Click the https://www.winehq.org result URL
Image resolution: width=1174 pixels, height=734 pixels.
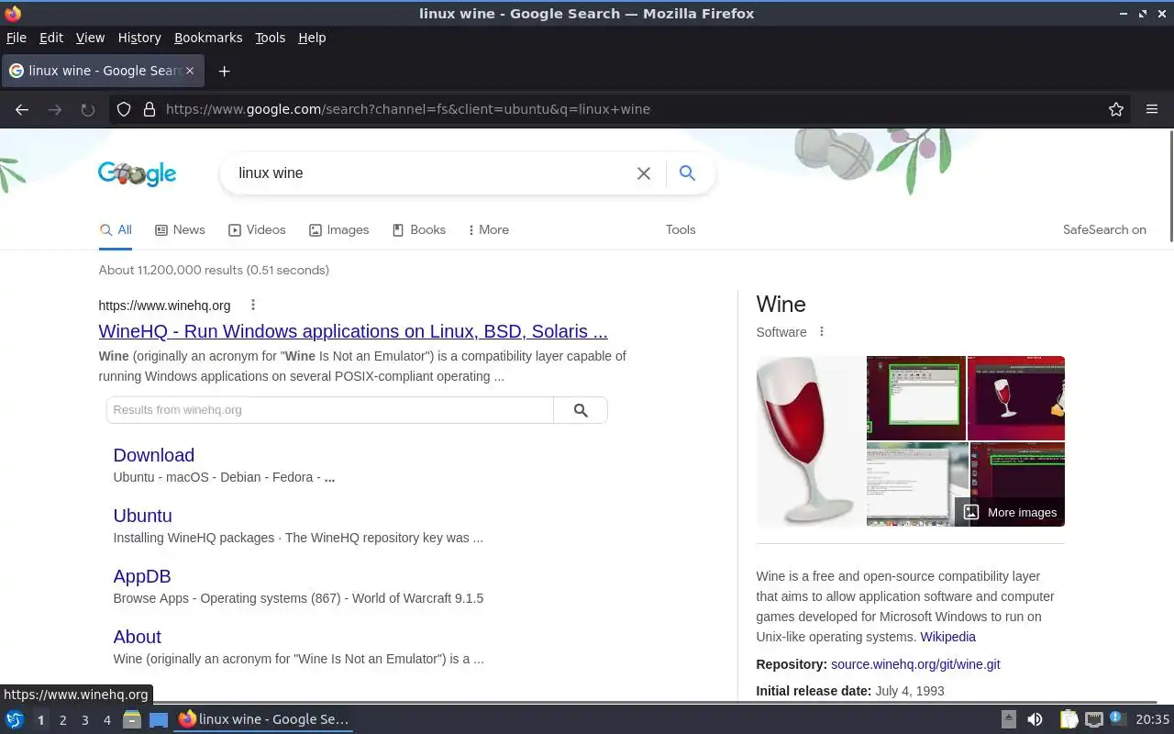pos(165,306)
